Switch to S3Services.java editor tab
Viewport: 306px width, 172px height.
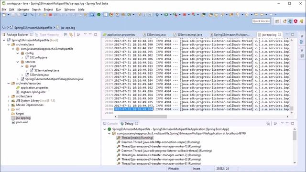tap(154, 34)
